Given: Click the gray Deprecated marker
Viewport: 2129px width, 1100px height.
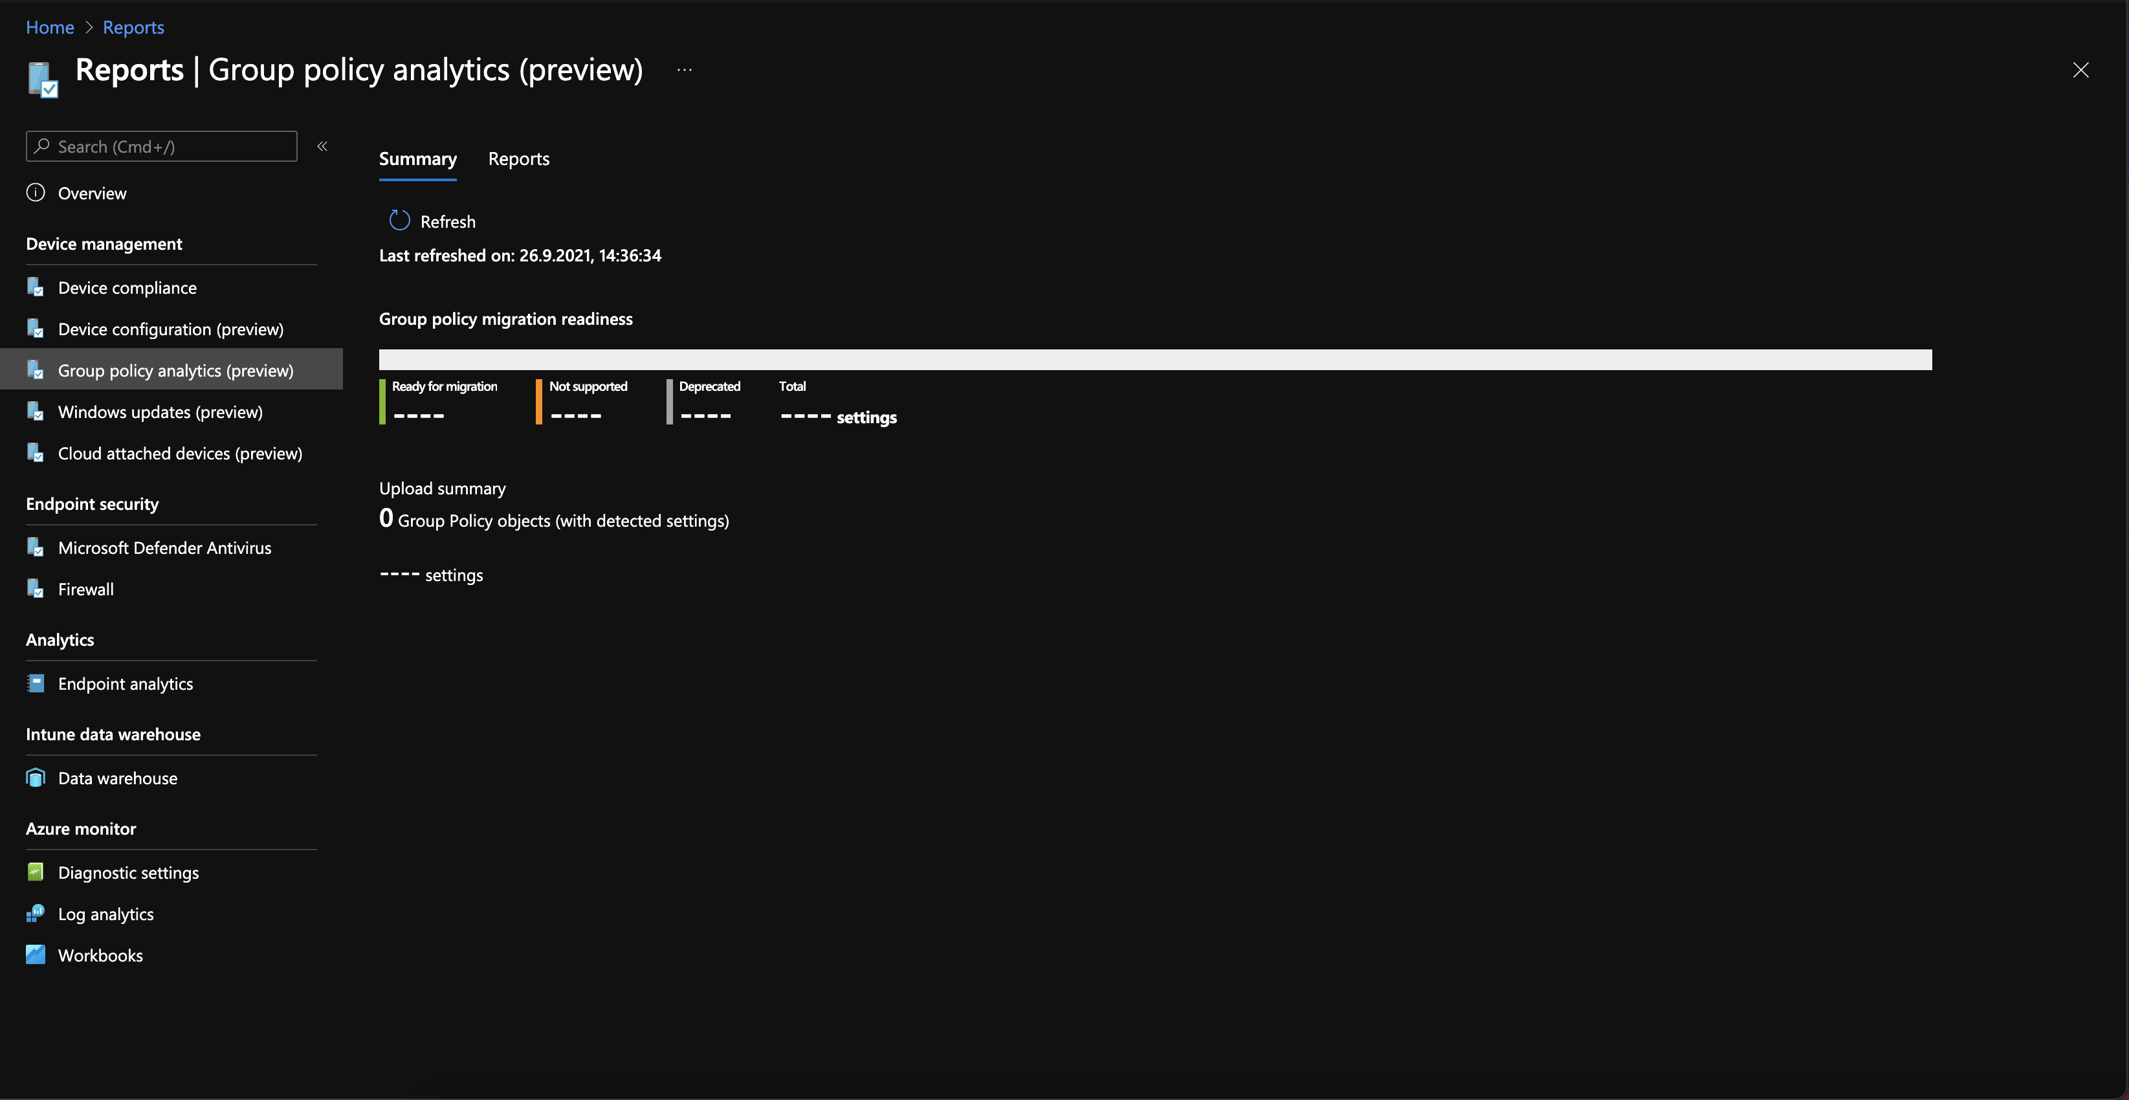Looking at the screenshot, I should coord(670,402).
